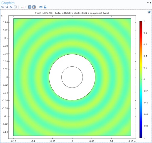This screenshot has height=143, width=152.
Task: Activate the Zoom Box tool
Action: coord(11,7)
